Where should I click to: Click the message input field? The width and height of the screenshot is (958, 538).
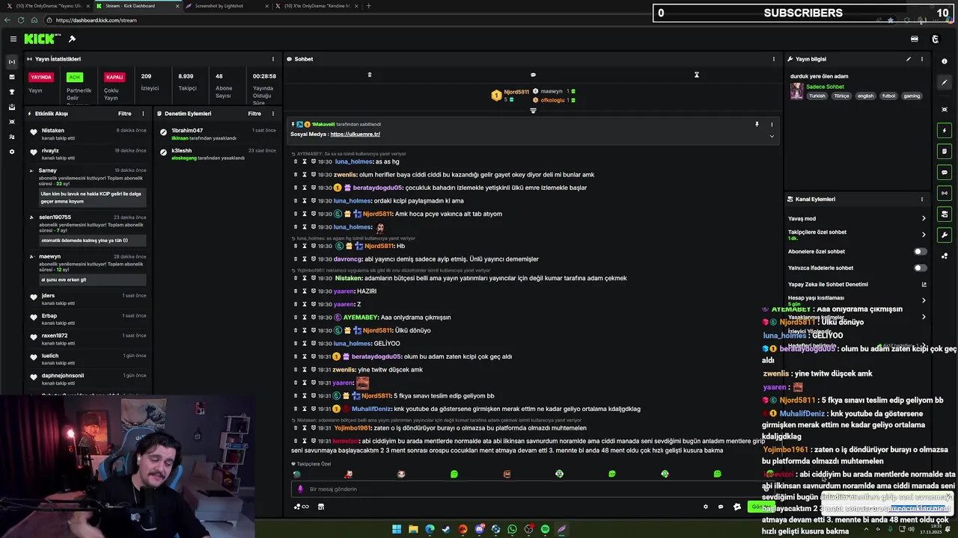point(531,489)
